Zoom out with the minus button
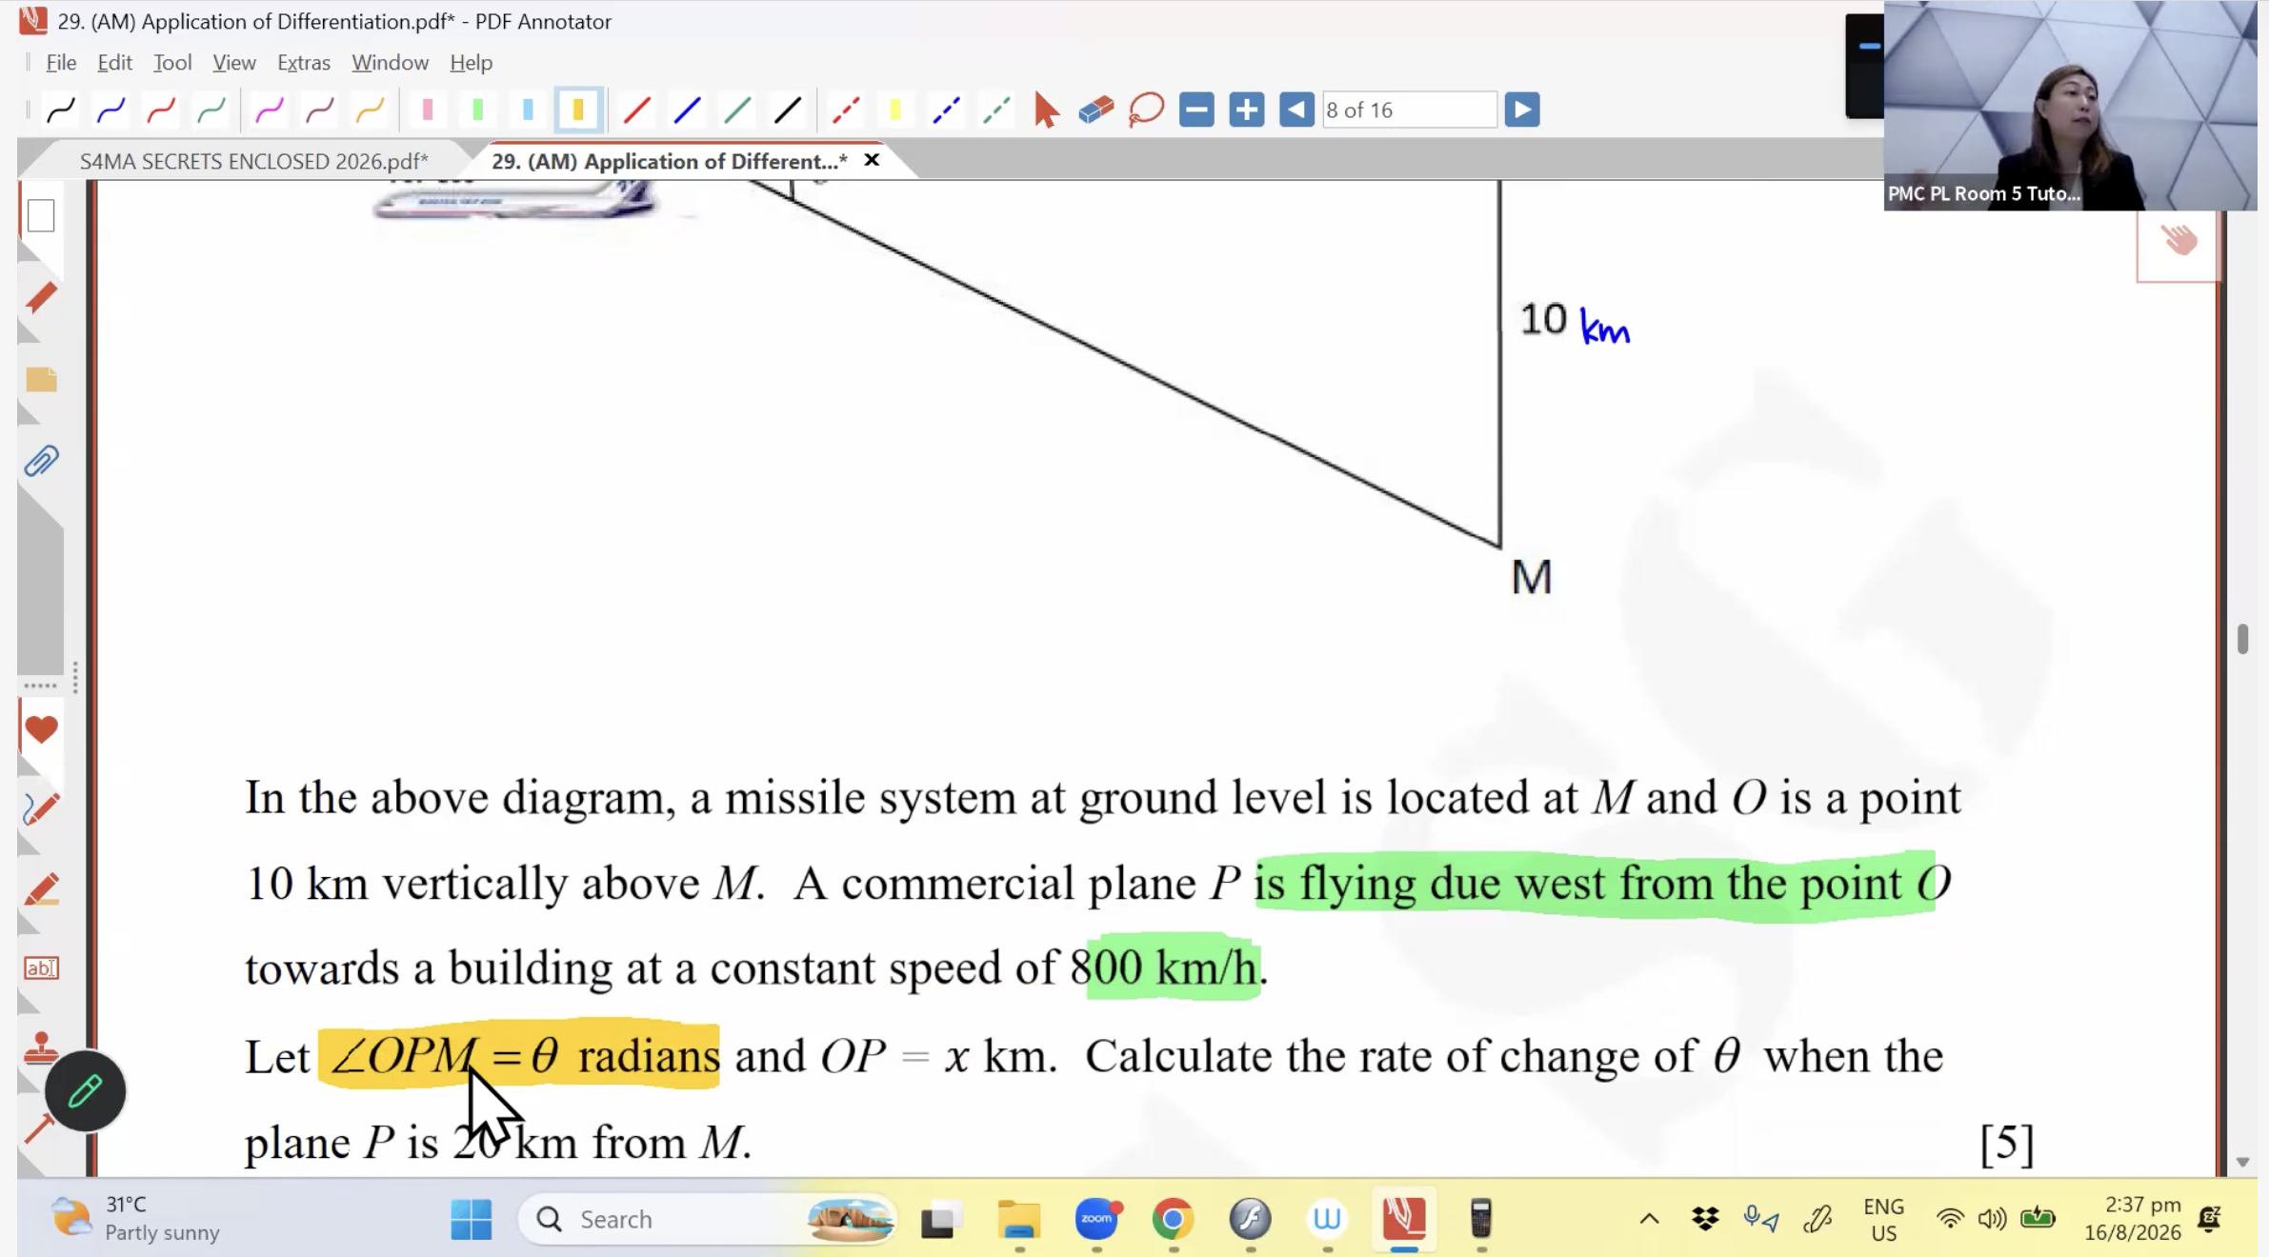 (1196, 110)
